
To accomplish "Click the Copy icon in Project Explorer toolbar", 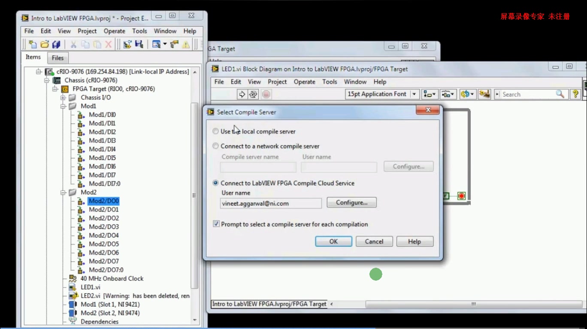I will 85,44.
